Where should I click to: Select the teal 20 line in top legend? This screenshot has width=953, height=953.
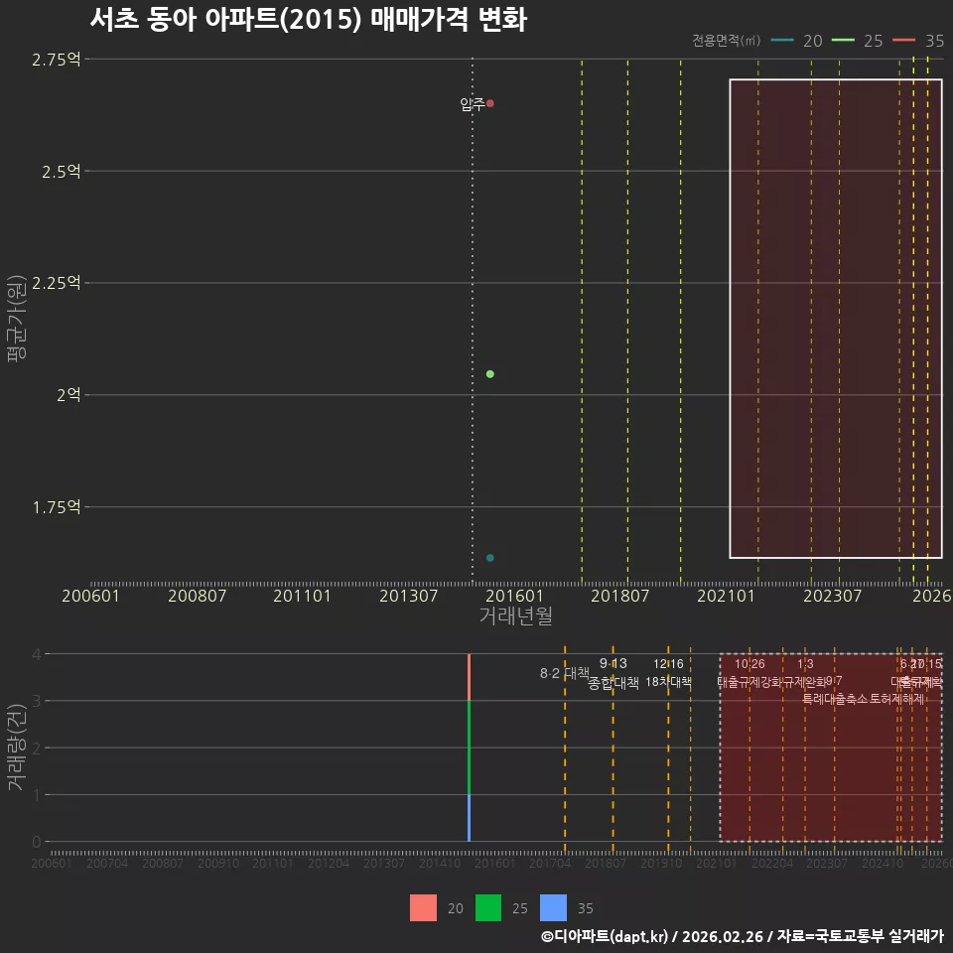point(782,40)
